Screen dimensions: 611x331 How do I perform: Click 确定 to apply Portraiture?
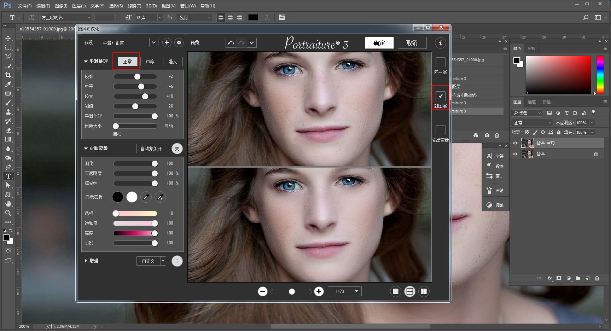coord(379,43)
